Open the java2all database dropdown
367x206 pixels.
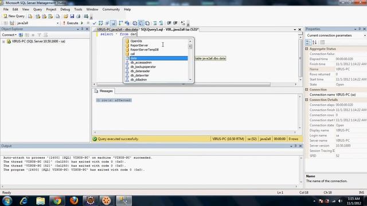(57, 23)
